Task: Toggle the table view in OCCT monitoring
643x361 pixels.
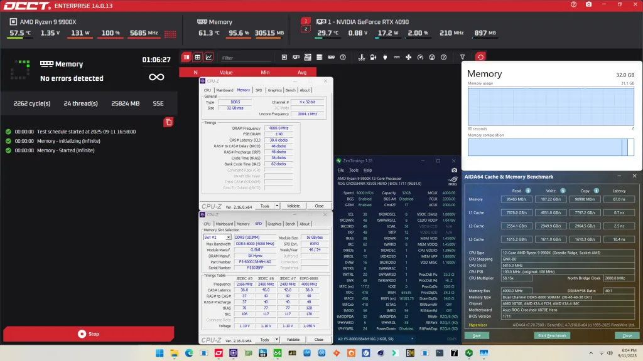Action: tap(197, 58)
